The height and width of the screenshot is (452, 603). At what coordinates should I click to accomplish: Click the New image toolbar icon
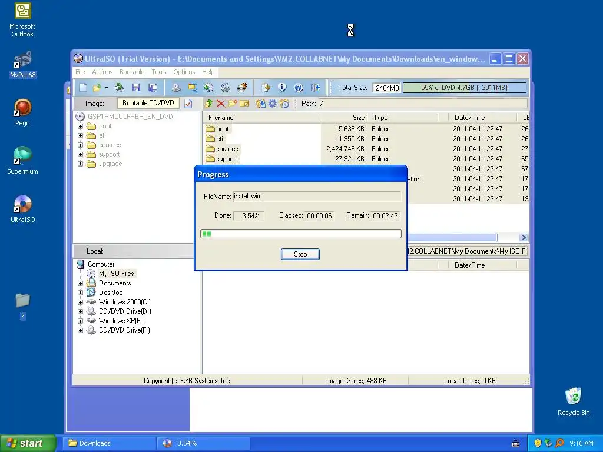point(84,88)
